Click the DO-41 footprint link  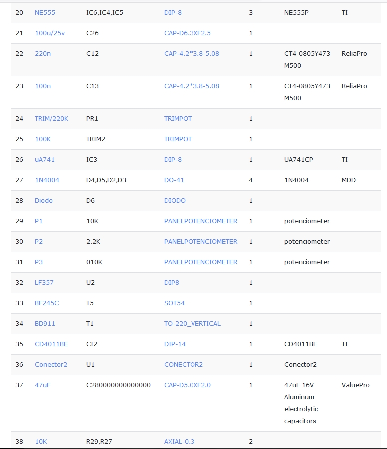(x=174, y=180)
